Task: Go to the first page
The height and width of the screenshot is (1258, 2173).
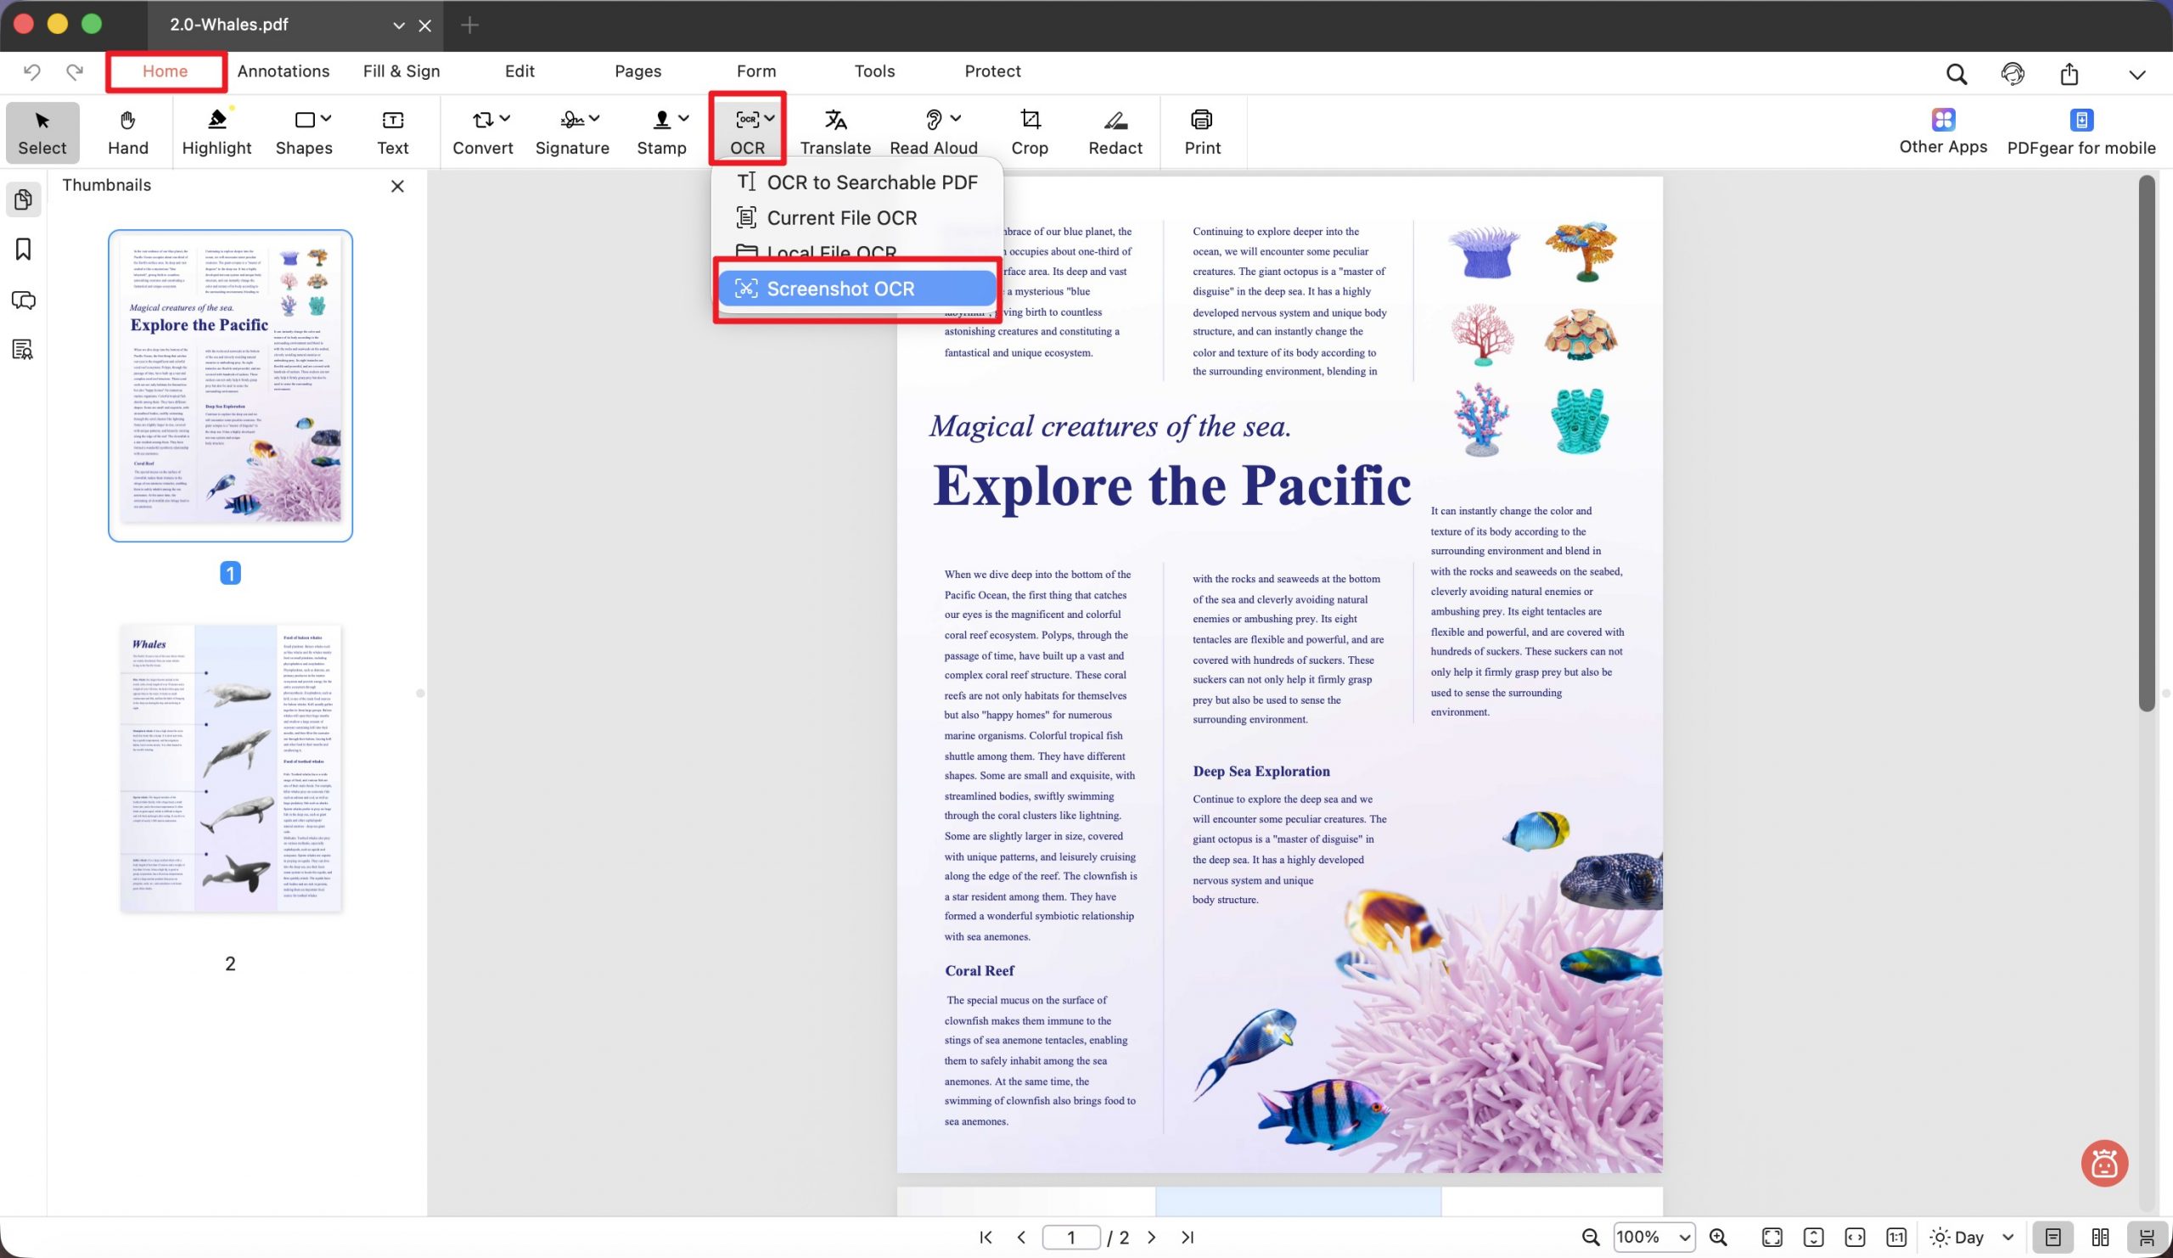Action: click(985, 1238)
